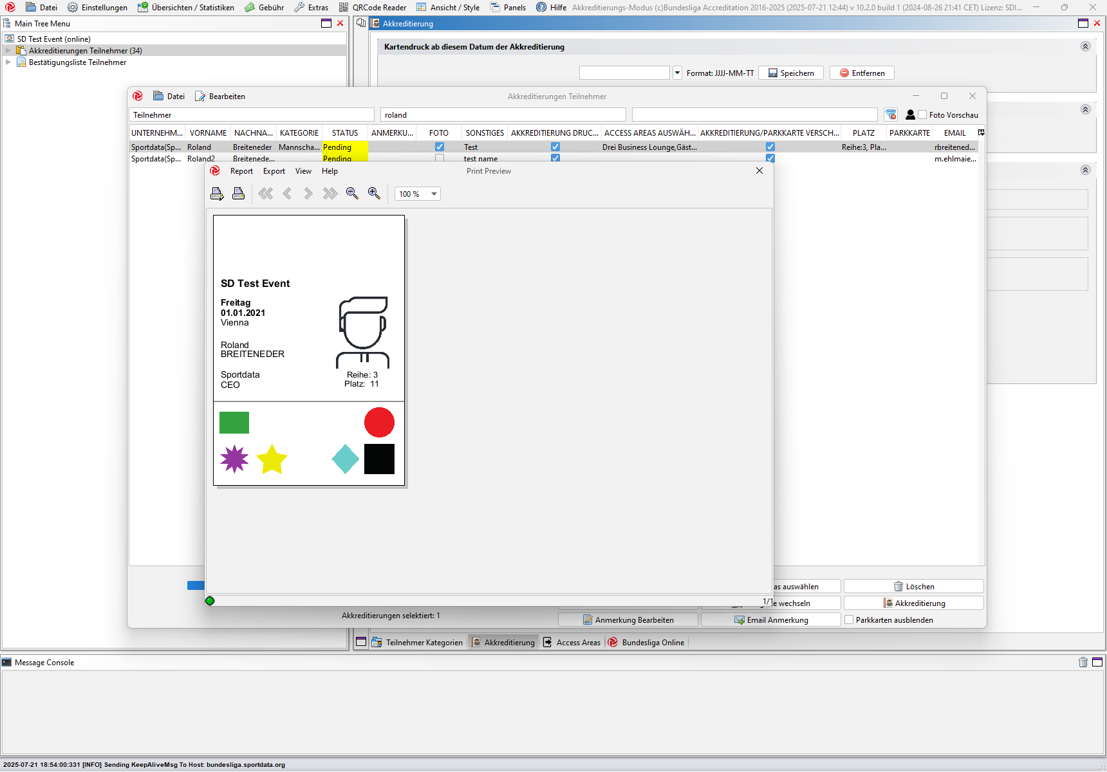This screenshot has height=772, width=1107.
Task: Expand Akkreditierungen Teilnehmer tree node
Action: [x=8, y=50]
